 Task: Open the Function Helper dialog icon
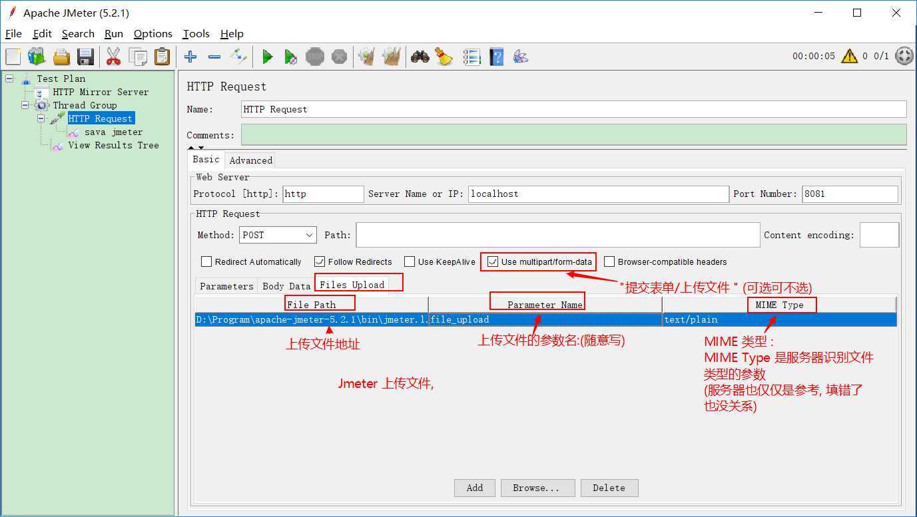coord(472,57)
